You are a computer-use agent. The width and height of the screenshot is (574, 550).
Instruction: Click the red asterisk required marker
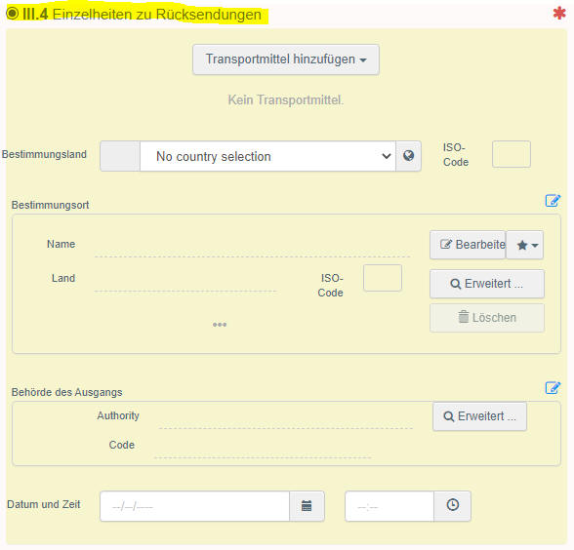(x=559, y=14)
